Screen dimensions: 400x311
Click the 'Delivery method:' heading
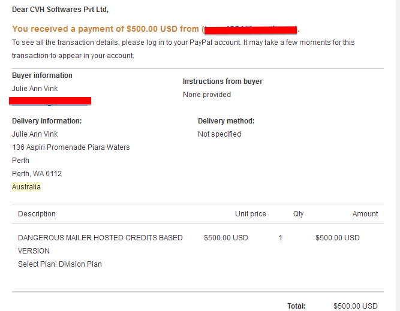click(226, 121)
